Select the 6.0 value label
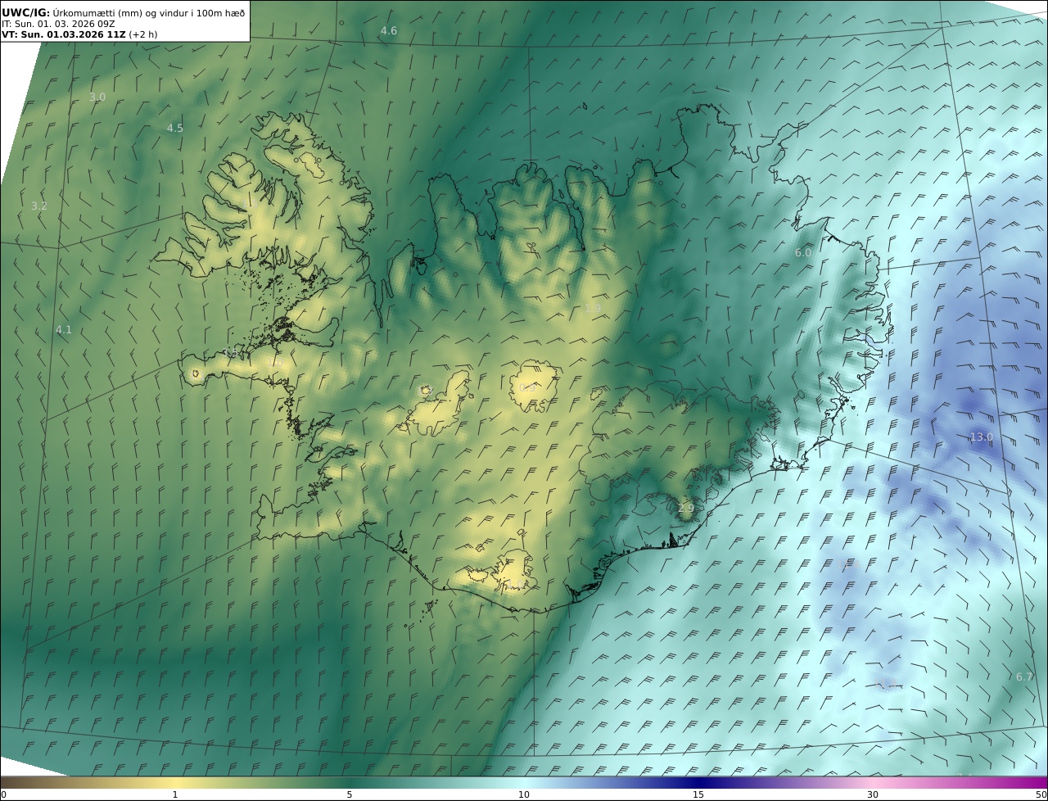 tap(803, 253)
